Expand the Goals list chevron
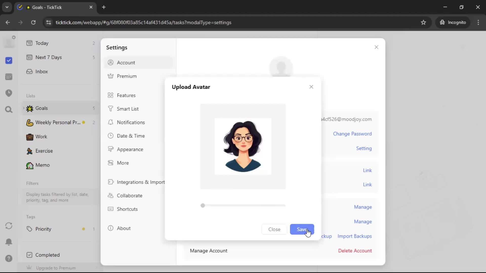 pyautogui.click(x=24, y=108)
